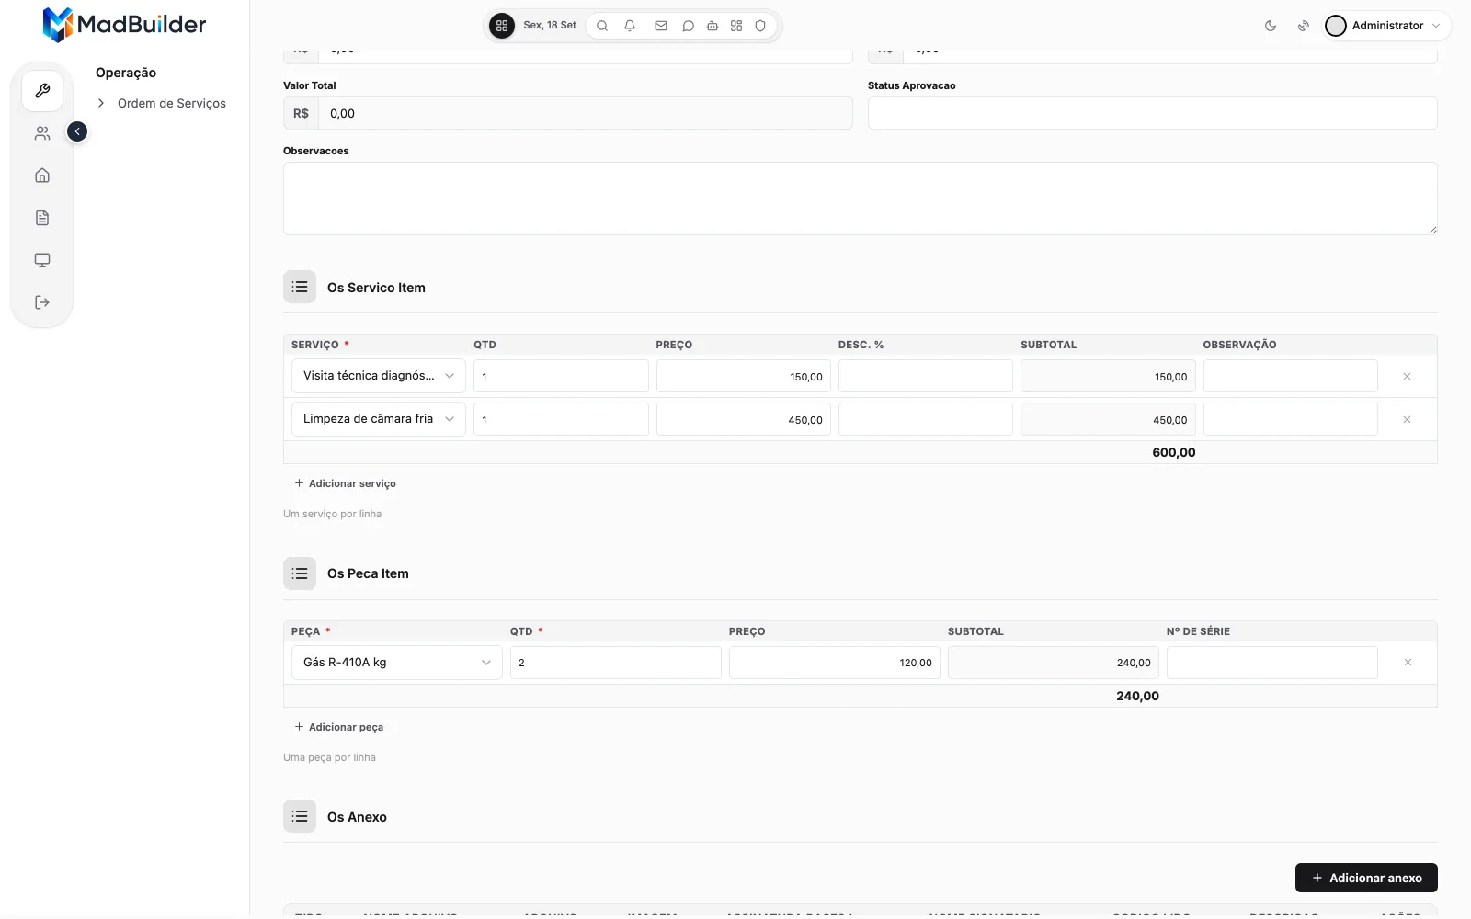Screen dimensions: 1471x919
Task: Open the Limpeza de câmara fria dropdown
Action: [379, 419]
